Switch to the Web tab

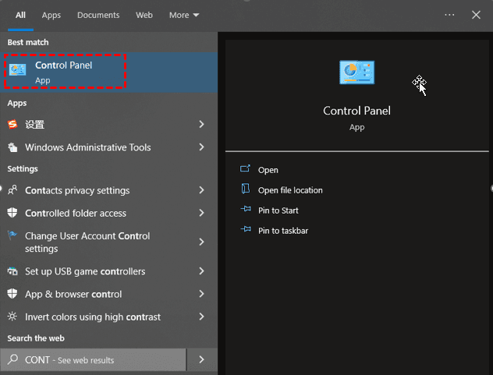pyautogui.click(x=144, y=15)
